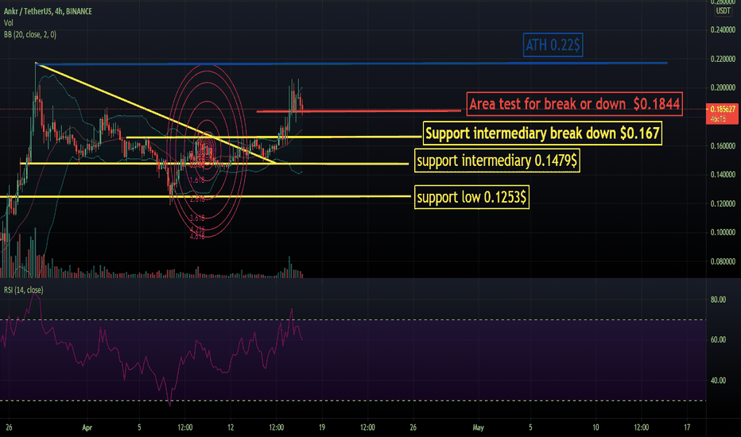Click the USDT currency label on price axis
Viewport: 741px width, 437px height.
723,11
